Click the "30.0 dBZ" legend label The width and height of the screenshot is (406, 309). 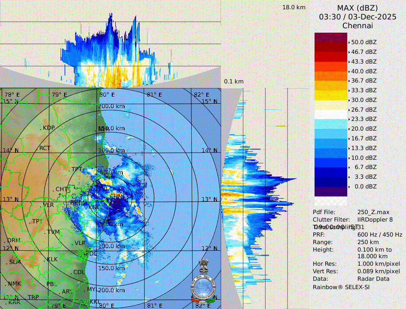[364, 100]
